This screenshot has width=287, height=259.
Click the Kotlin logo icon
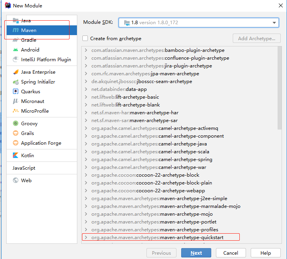click(16, 155)
